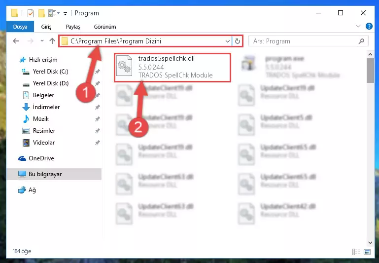This screenshot has height=263, width=379.
Task: Unpin Yerel Disk (C:) pin icon
Action: (x=98, y=72)
